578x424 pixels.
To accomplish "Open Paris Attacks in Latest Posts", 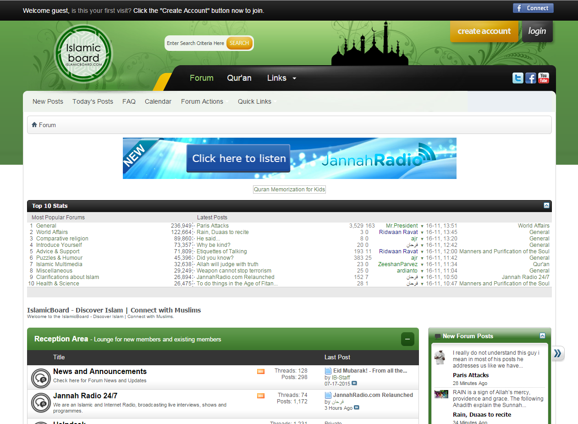I will tap(213, 226).
